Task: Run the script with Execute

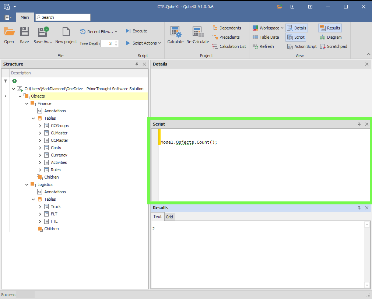Action: tap(136, 31)
